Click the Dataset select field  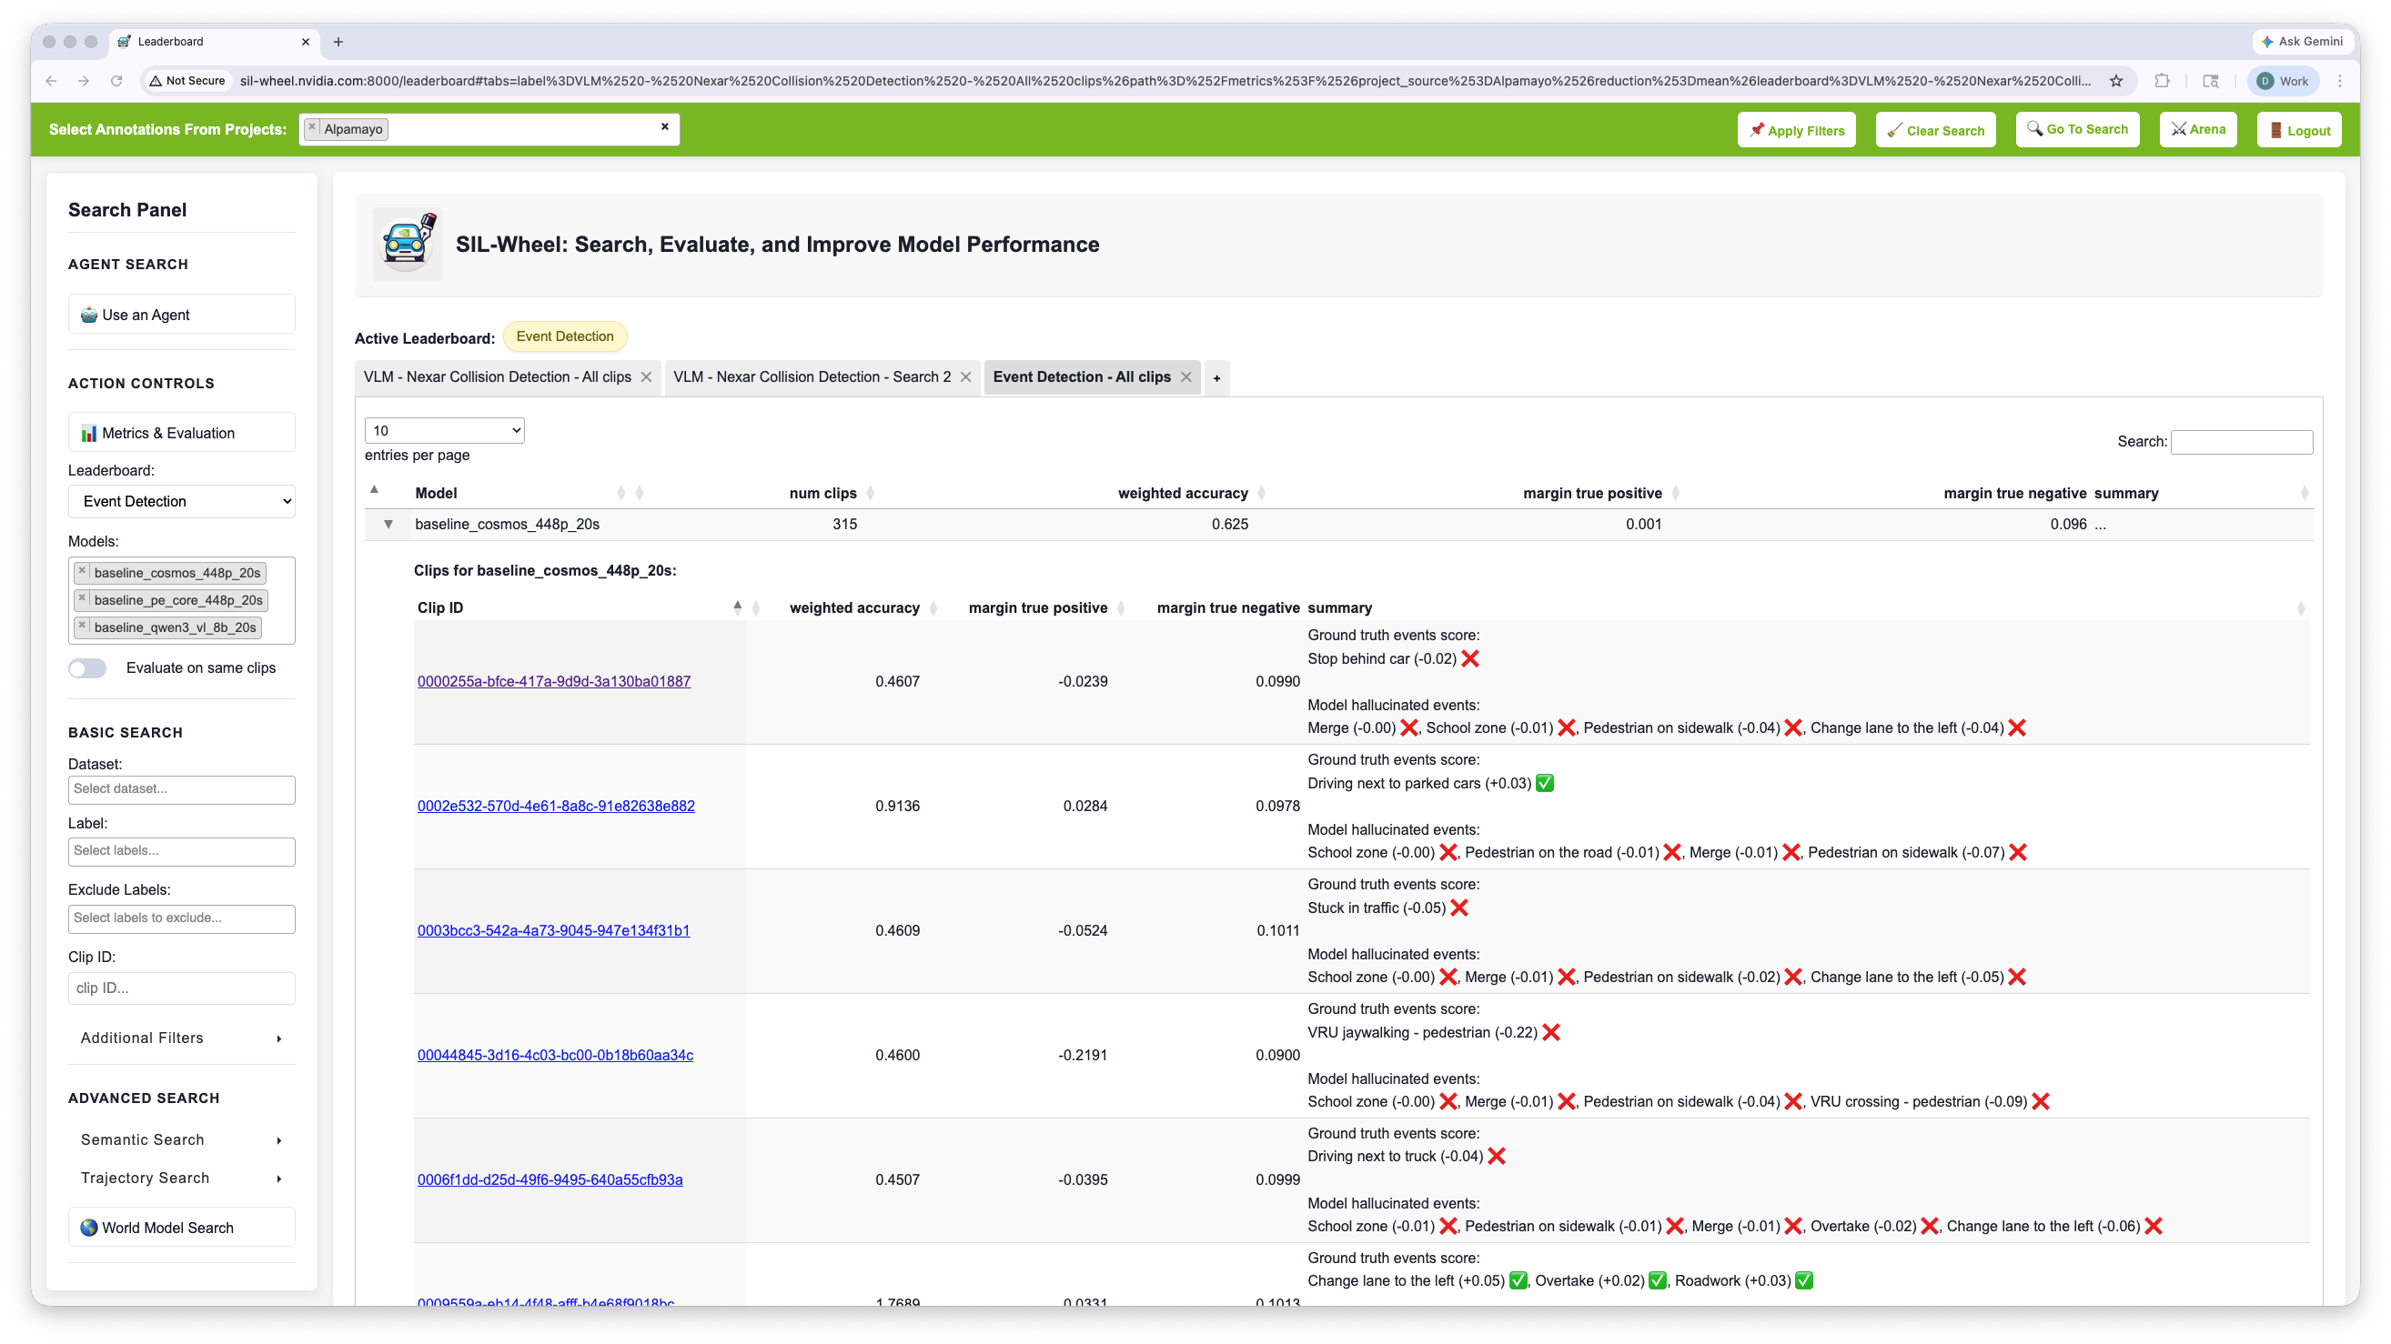[181, 789]
